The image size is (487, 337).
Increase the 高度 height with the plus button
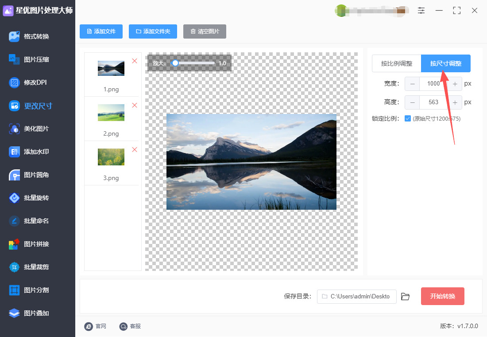click(x=455, y=102)
